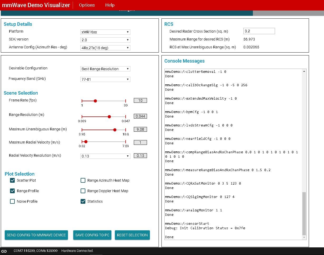Image resolution: width=324 pixels, height=255 pixels.
Task: Click the console scrollbar down arrow
Action: [304, 237]
